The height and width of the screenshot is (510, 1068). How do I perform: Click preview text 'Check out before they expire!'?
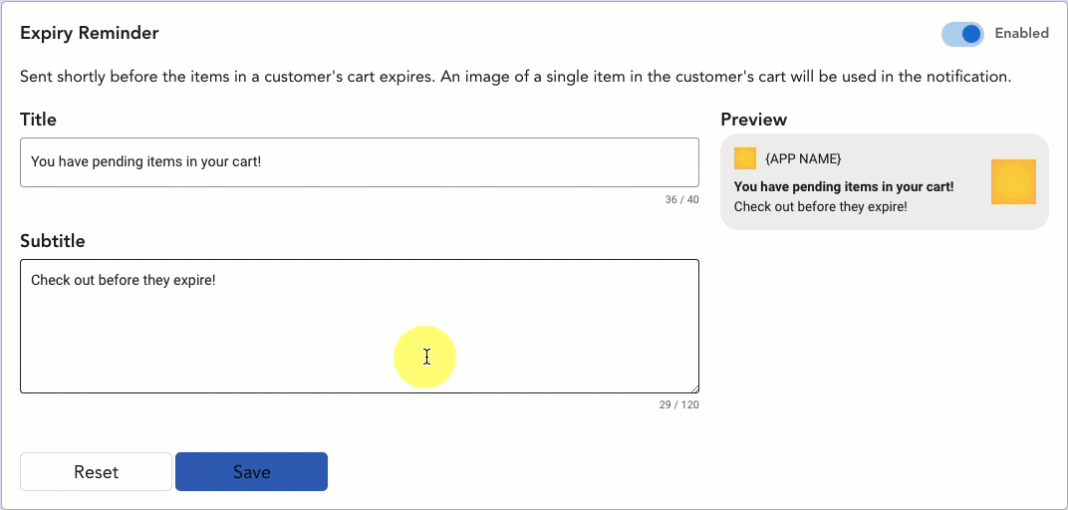[x=821, y=205]
